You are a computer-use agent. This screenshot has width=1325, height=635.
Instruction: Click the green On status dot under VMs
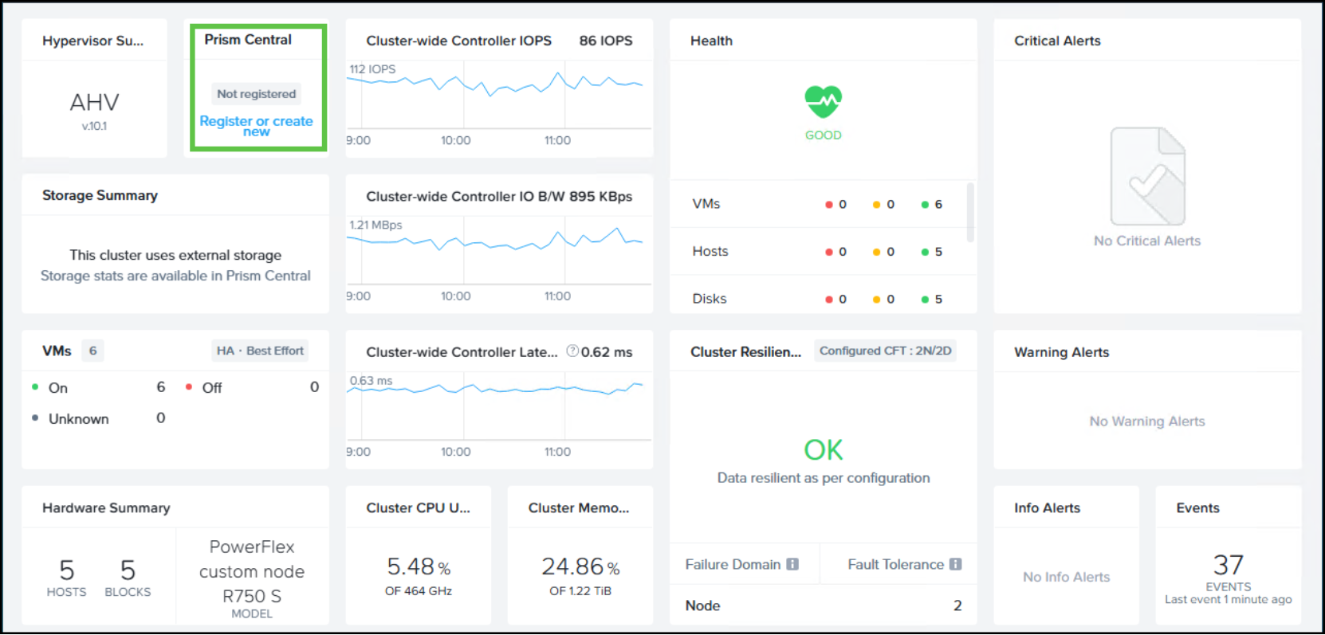(x=35, y=387)
